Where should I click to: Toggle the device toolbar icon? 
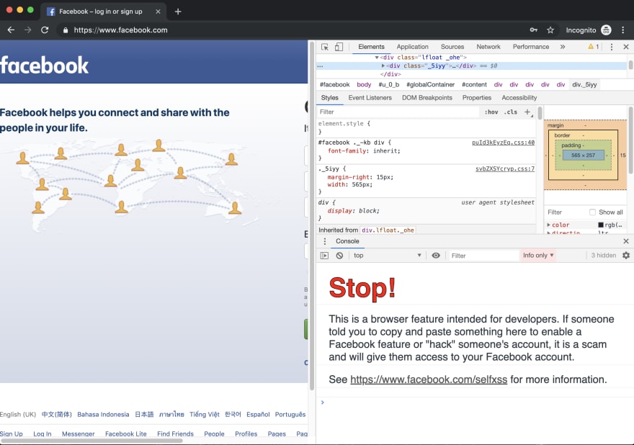coord(339,47)
